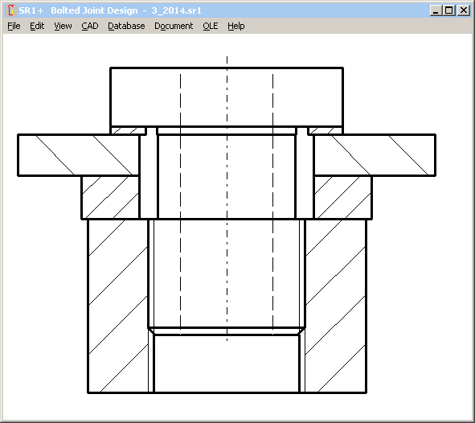This screenshot has height=423, width=475.
Task: Open the File menu
Action: 14,26
